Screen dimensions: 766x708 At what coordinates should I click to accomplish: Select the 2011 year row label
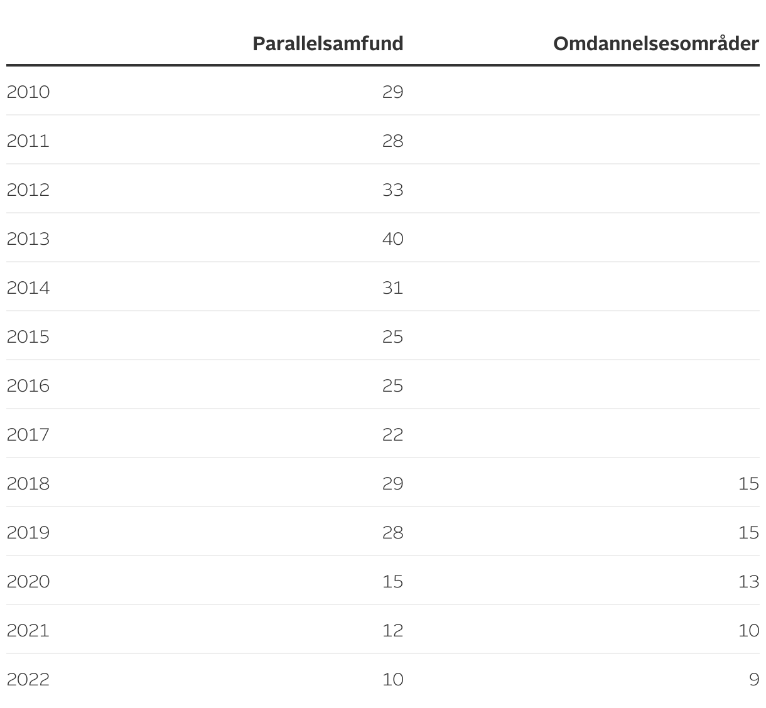(28, 141)
